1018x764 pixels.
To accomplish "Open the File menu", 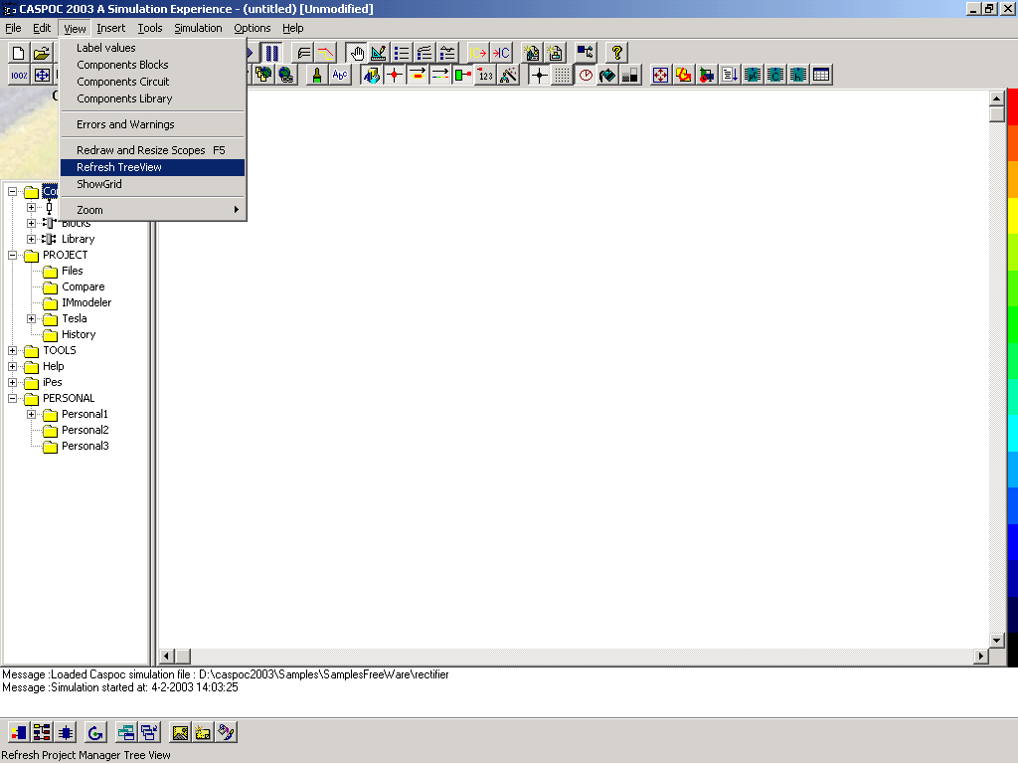I will pos(13,28).
